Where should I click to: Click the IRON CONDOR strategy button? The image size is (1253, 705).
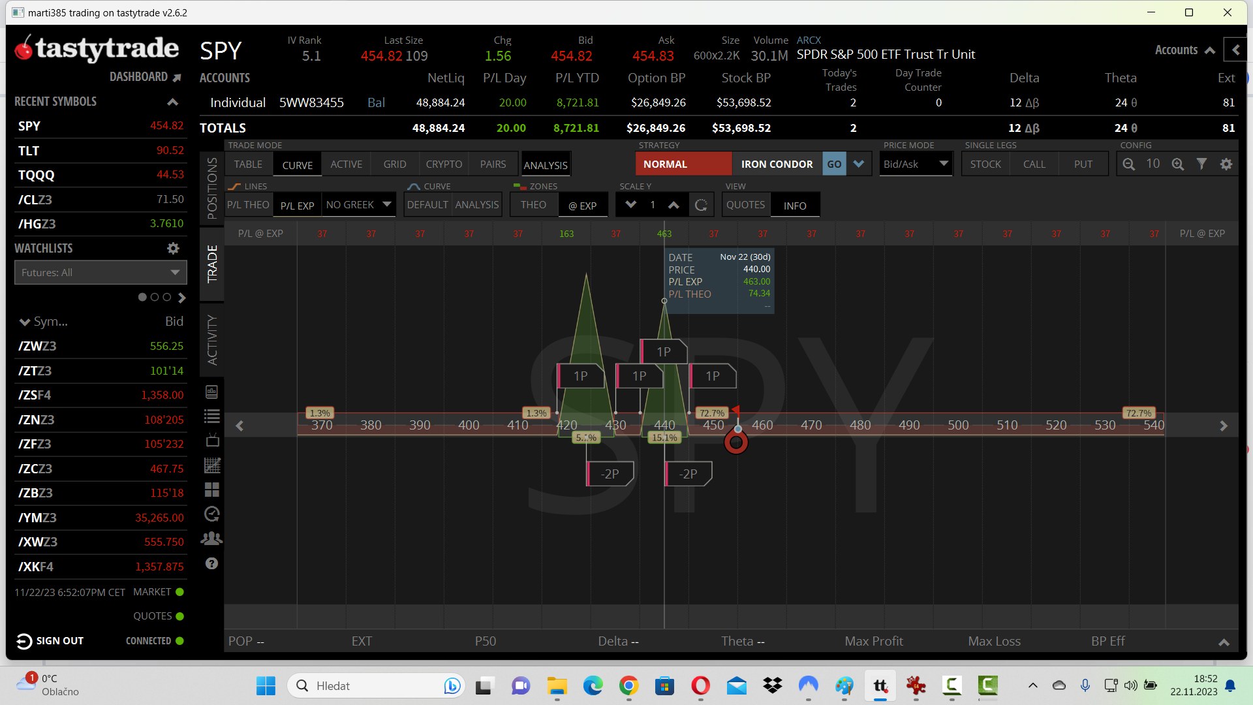coord(777,164)
